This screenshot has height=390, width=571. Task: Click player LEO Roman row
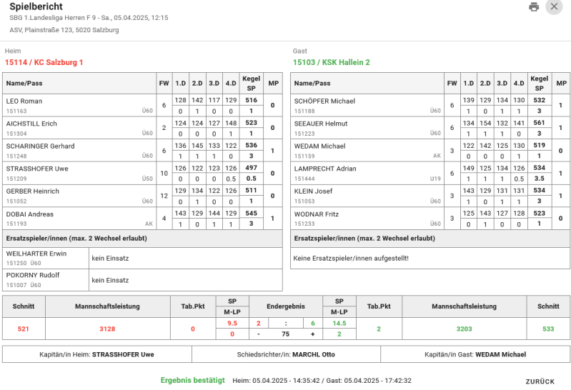[142, 105]
